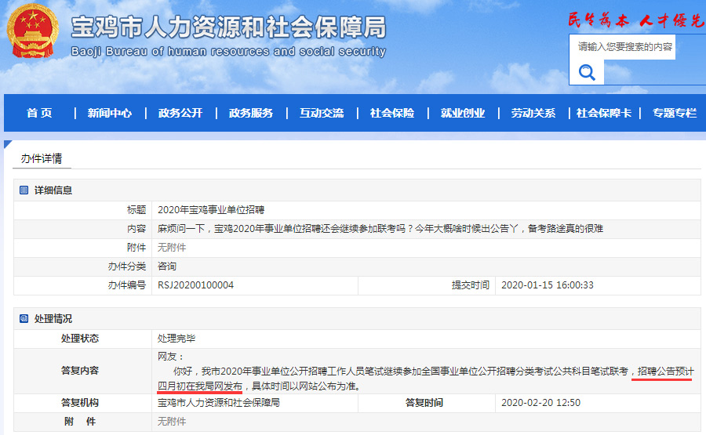Click the magnifier search icon
This screenshot has width=706, height=435.
587,73
